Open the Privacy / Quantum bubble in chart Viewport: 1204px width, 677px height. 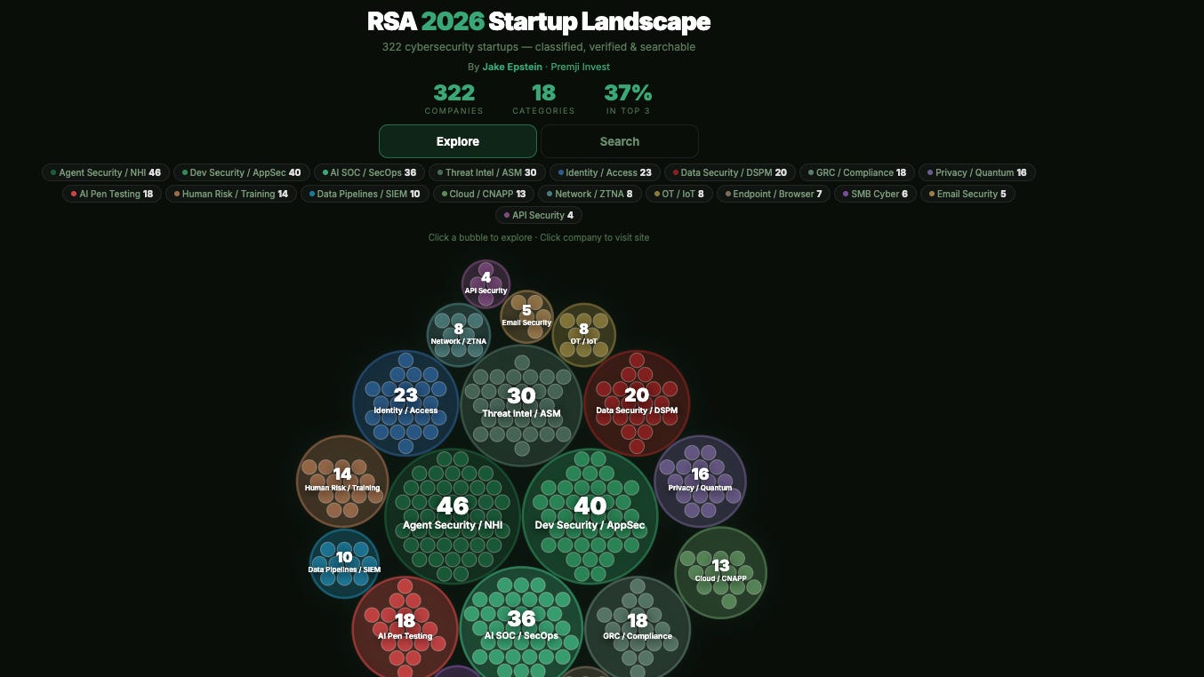click(x=700, y=481)
